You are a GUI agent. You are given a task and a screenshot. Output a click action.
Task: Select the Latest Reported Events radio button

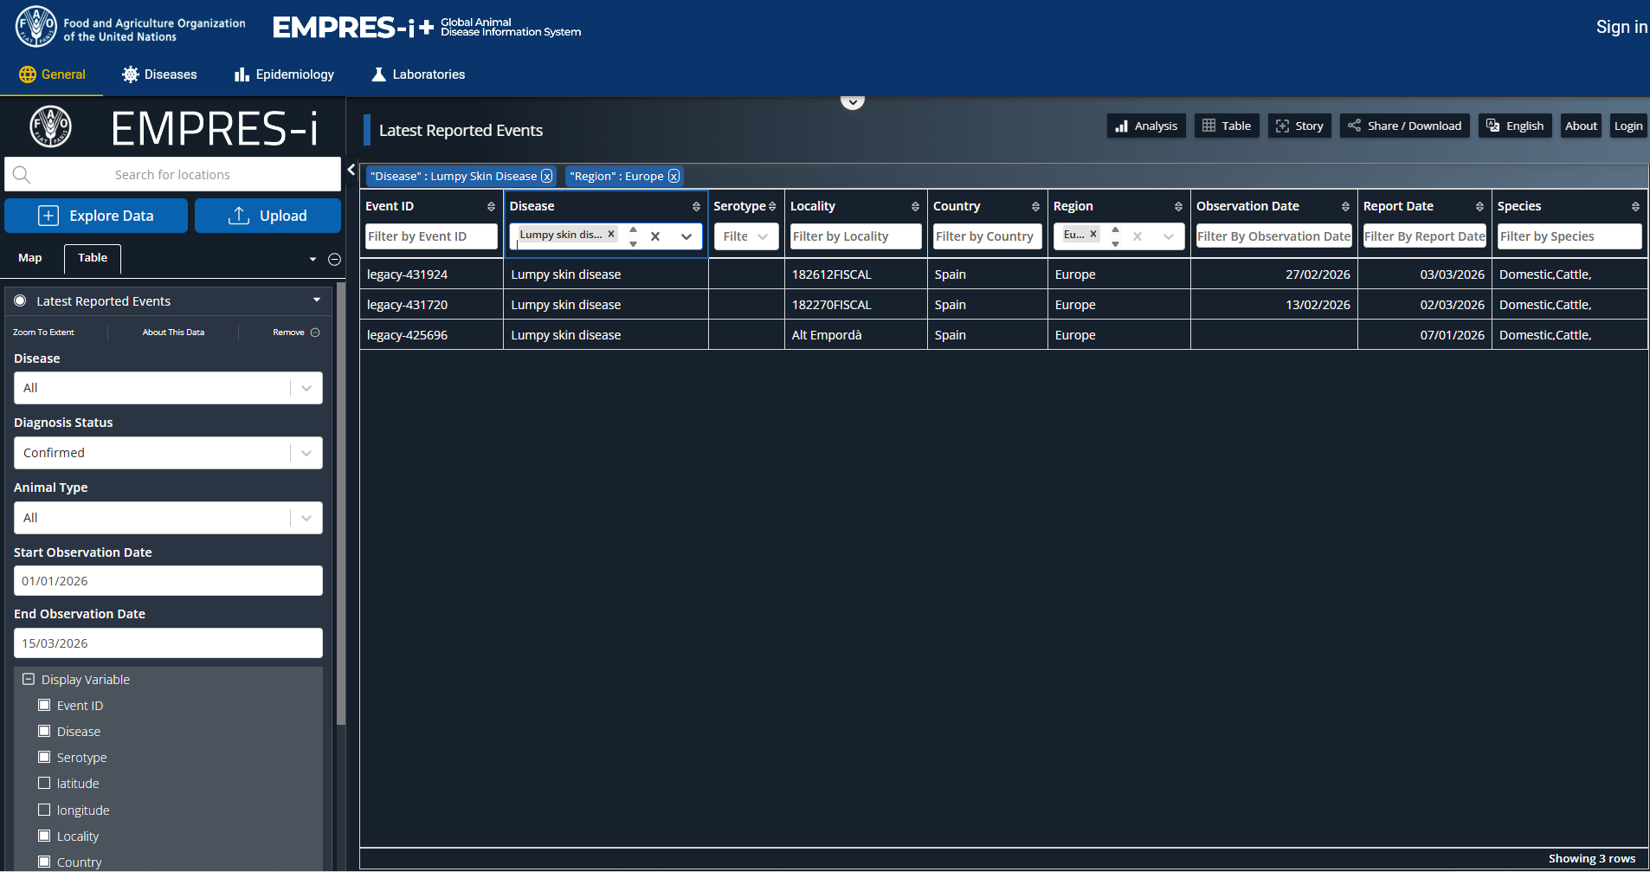click(20, 300)
